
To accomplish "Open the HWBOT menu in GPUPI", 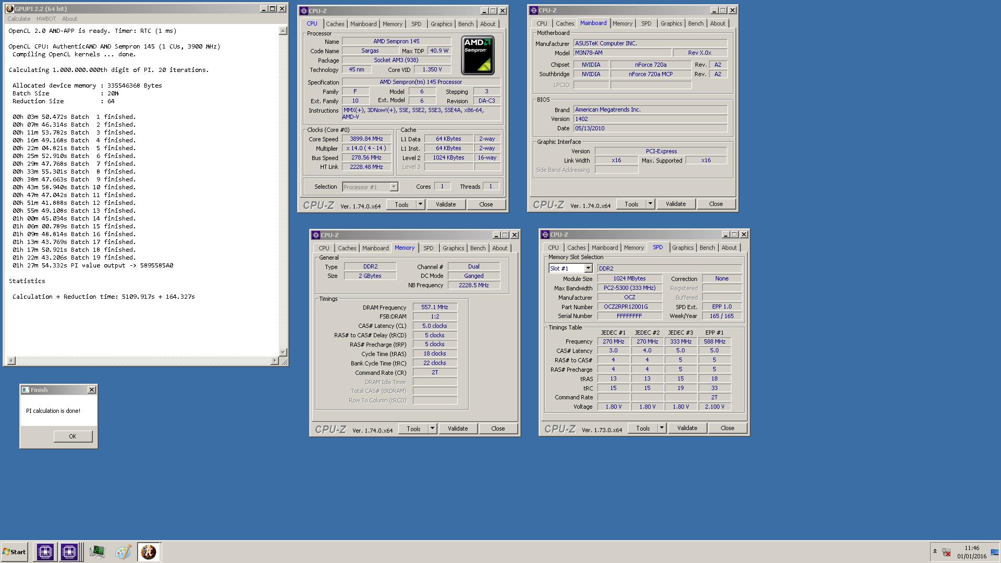I will point(46,19).
